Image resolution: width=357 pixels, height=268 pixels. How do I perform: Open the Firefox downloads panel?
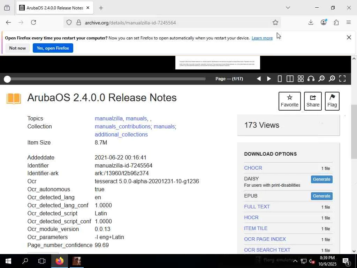pos(311,22)
